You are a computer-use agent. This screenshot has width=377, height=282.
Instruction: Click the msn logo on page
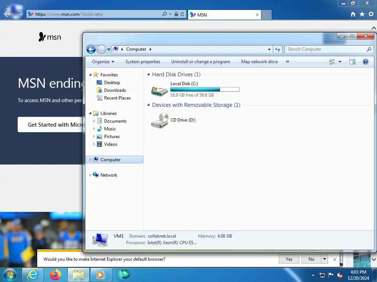pyautogui.click(x=50, y=37)
